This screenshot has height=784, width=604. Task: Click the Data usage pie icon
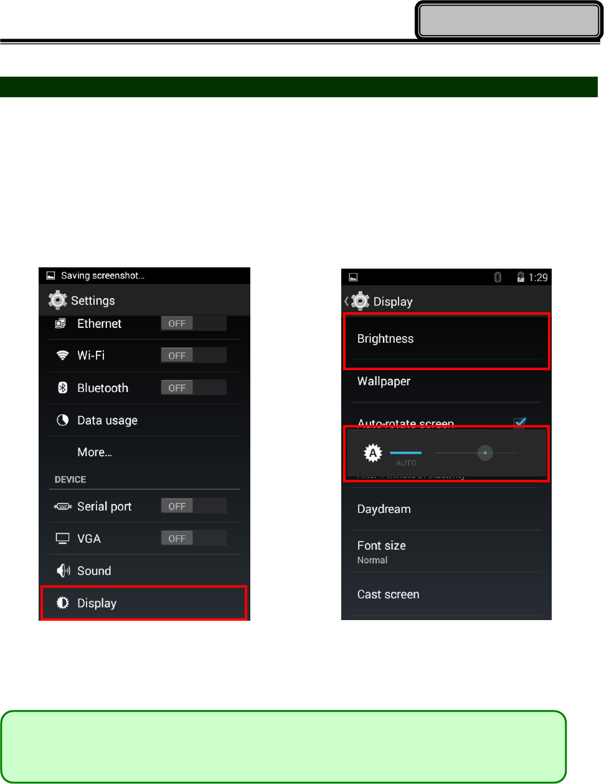62,420
